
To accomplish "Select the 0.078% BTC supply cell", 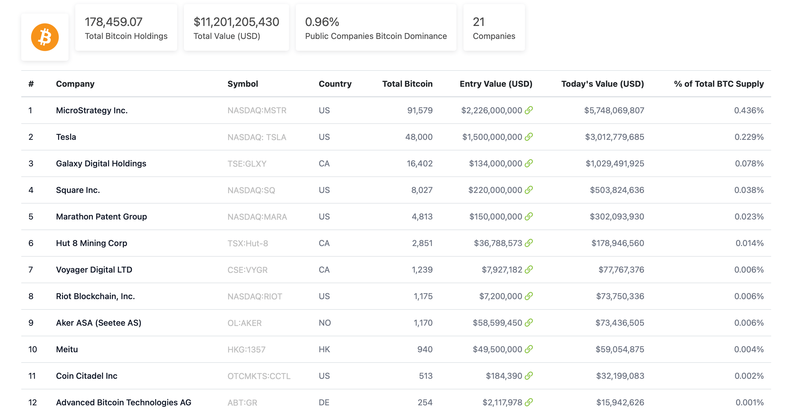I will coord(749,164).
